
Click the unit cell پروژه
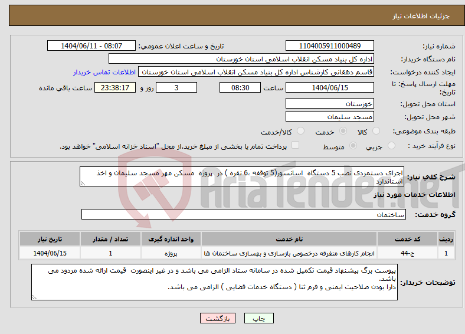point(171,253)
